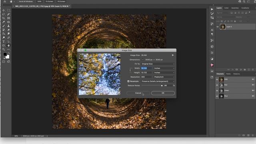Click the Reduce Noise slider handle
The width and height of the screenshot is (256, 144).
point(162,86)
